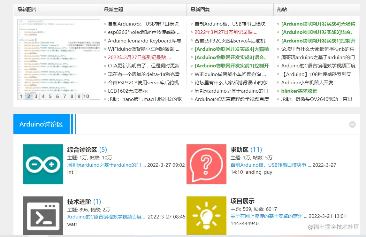This screenshot has height=237, width=366.
Task: Open the 技术进阶 forum title
Action: point(79,202)
